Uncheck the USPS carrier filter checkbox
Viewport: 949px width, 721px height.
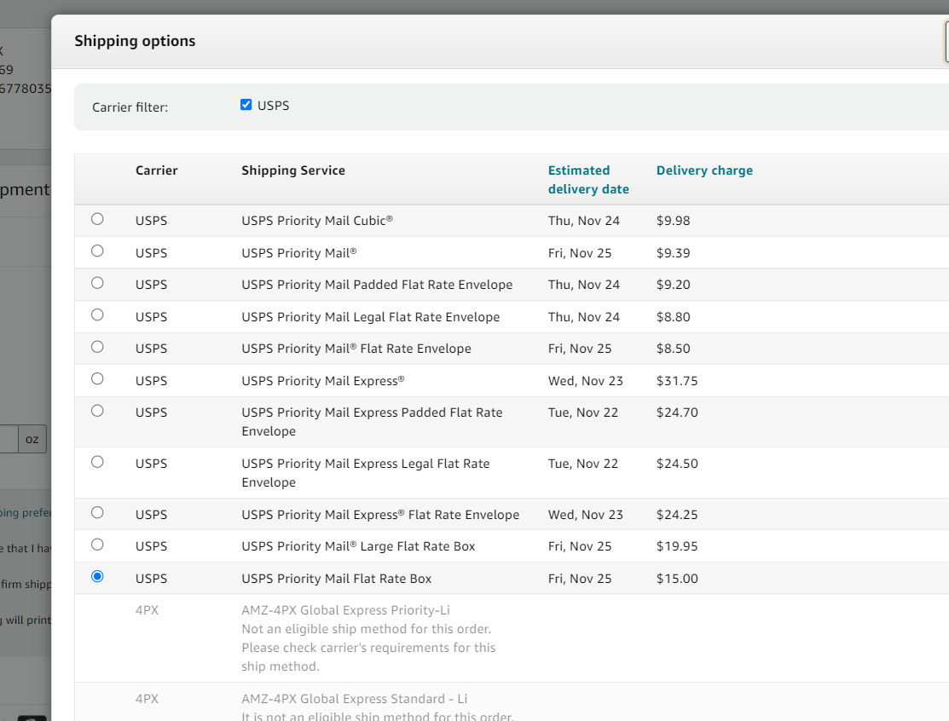pyautogui.click(x=246, y=104)
